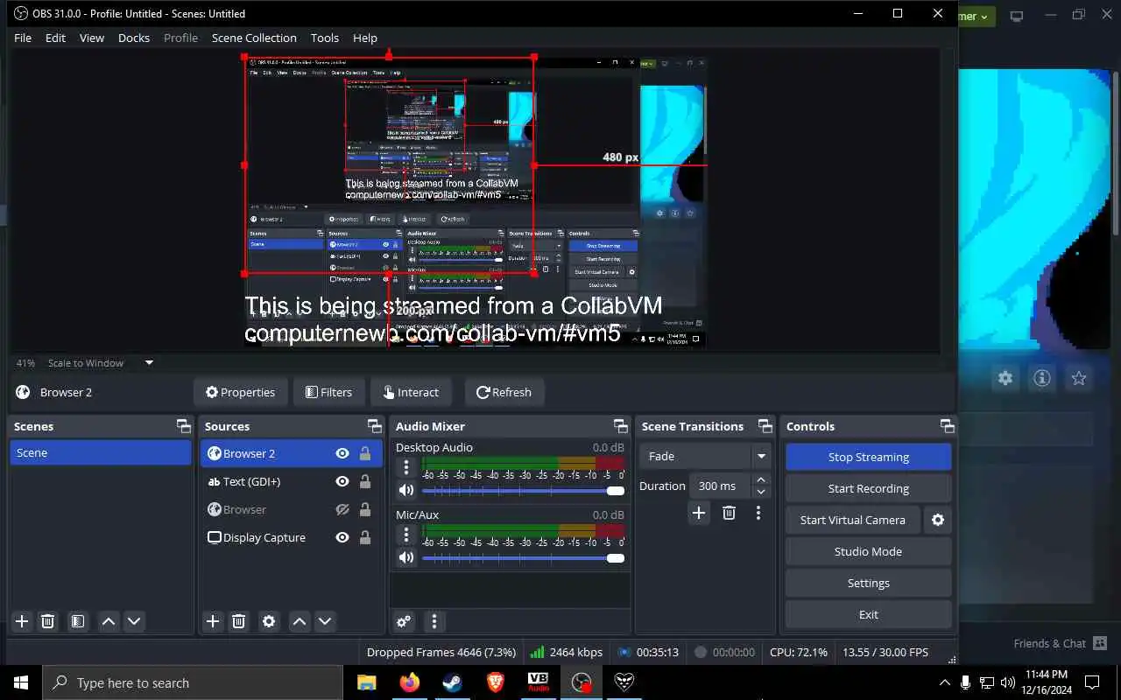Viewport: 1121px width, 700px height.
Task: Click the Windows taskbar search box
Action: tap(192, 682)
